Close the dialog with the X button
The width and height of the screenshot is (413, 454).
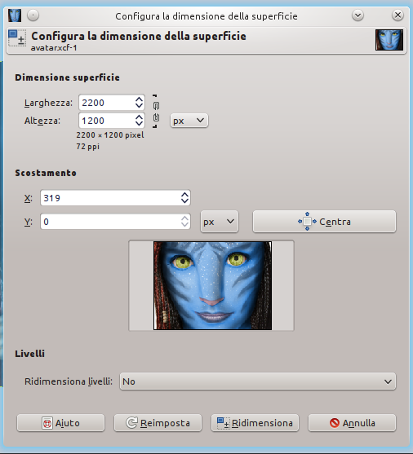point(398,15)
